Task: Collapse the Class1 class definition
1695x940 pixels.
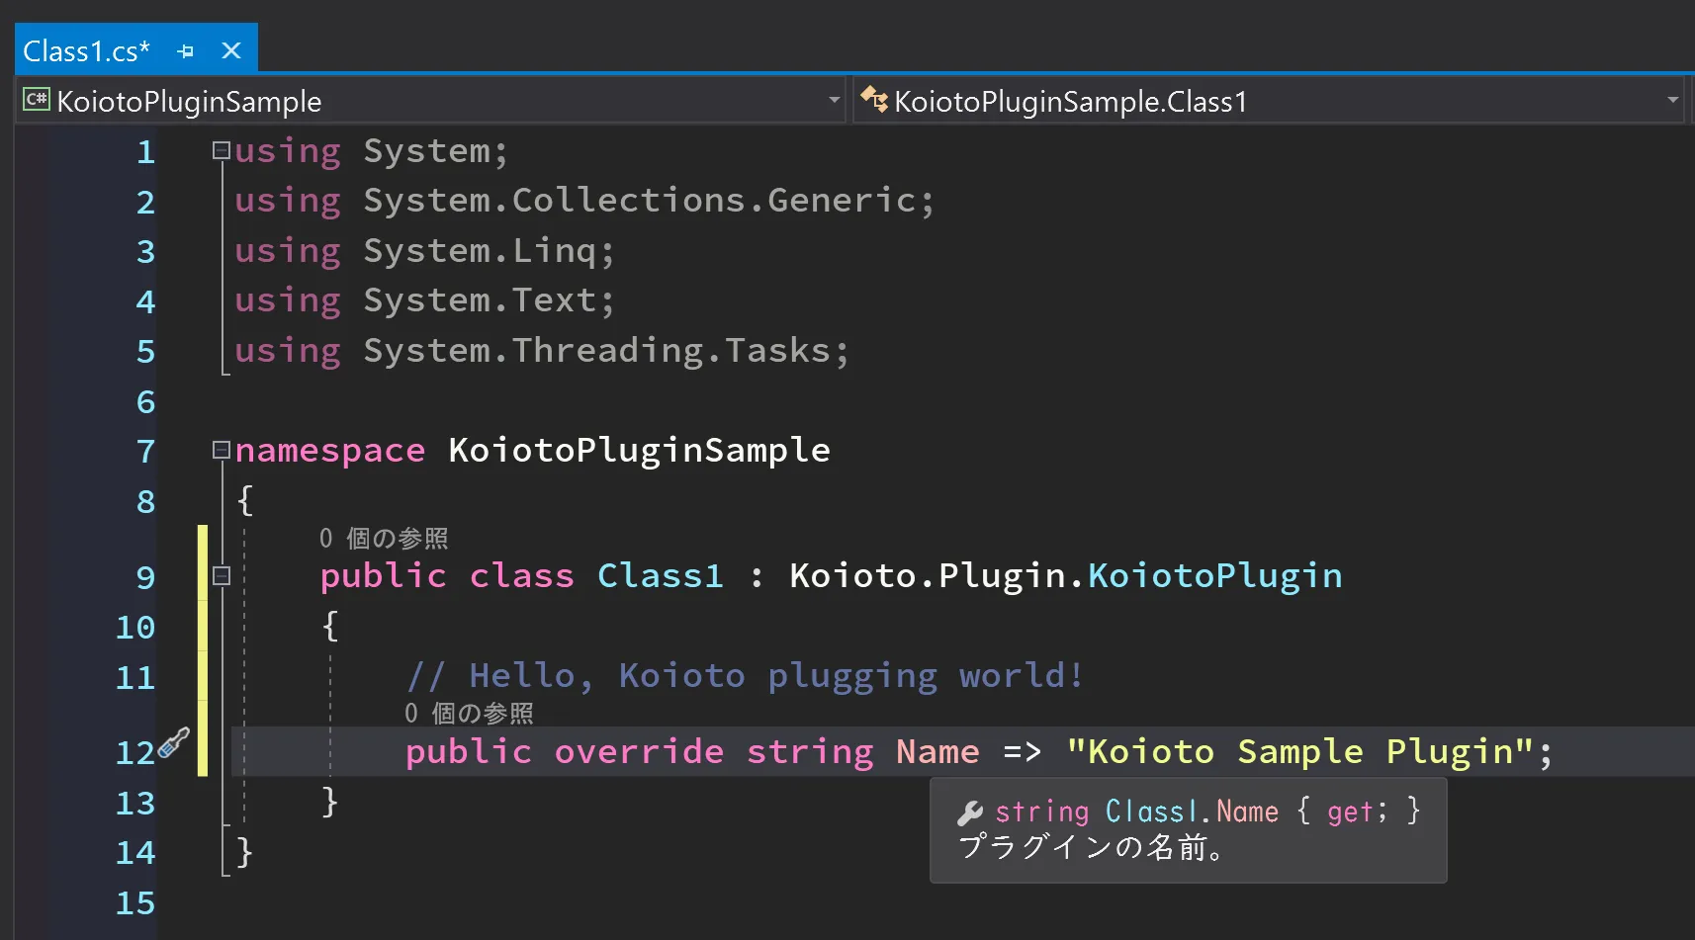Action: [x=222, y=575]
